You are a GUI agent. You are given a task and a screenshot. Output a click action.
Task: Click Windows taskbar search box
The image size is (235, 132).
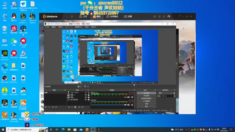tap(27, 130)
